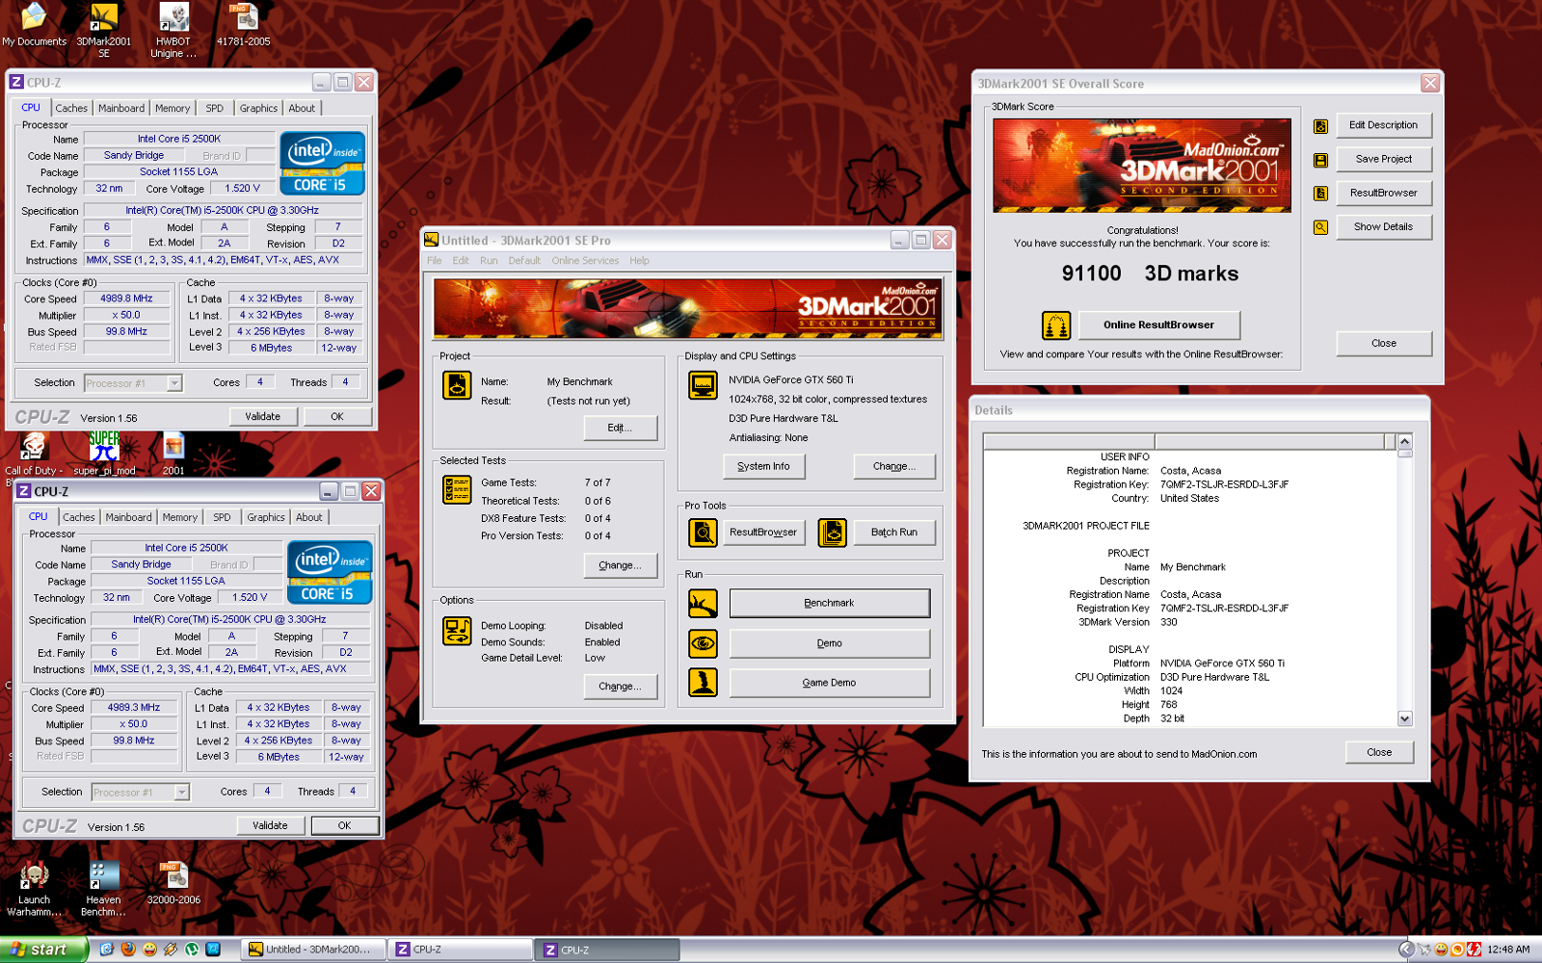Click the Game Demo joystick icon
The width and height of the screenshot is (1542, 963).
703,682
